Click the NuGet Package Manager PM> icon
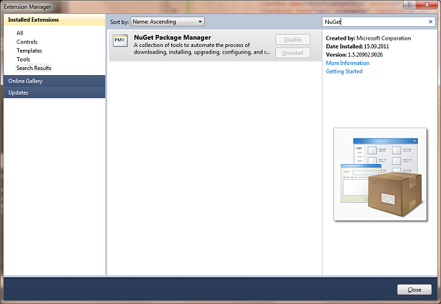The width and height of the screenshot is (441, 304). pos(121,40)
